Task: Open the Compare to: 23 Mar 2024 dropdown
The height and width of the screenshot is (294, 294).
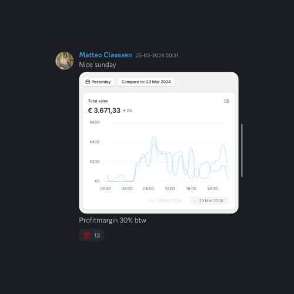Action: point(146,82)
